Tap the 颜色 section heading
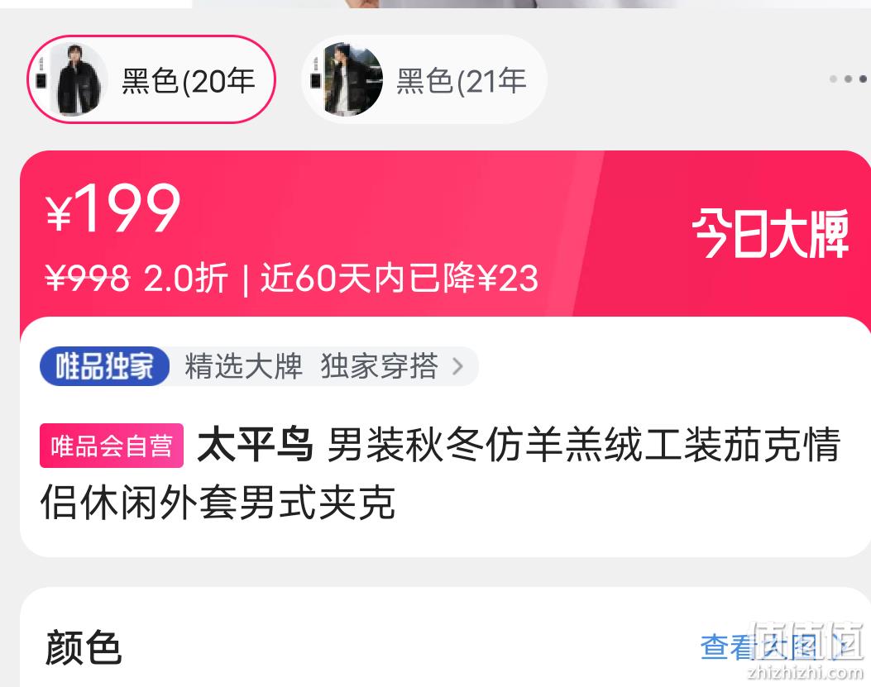Screen dimensions: 871x687 click(84, 647)
